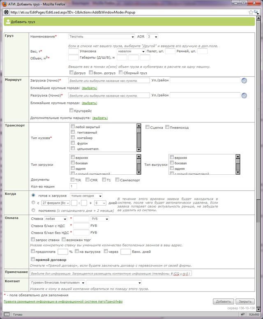This screenshot has width=263, height=319.
Task: Click down arrow of Тип кузова list scrollbar
Action: [x=139, y=150]
